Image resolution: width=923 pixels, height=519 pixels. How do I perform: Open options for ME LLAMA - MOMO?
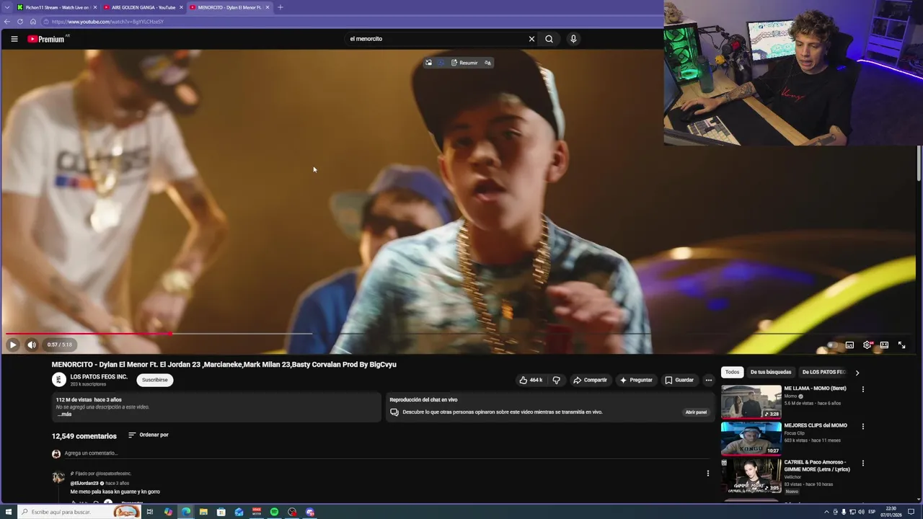click(x=862, y=389)
